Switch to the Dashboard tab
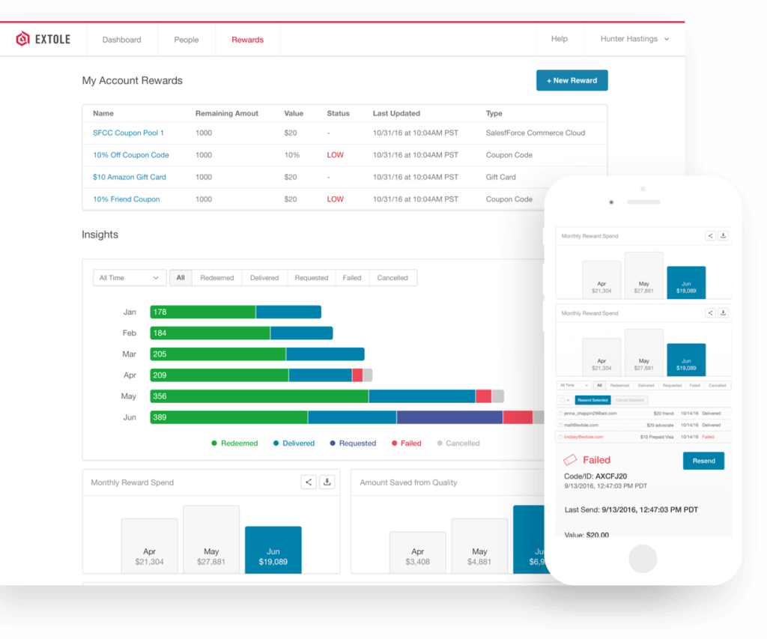The width and height of the screenshot is (767, 639). [121, 38]
